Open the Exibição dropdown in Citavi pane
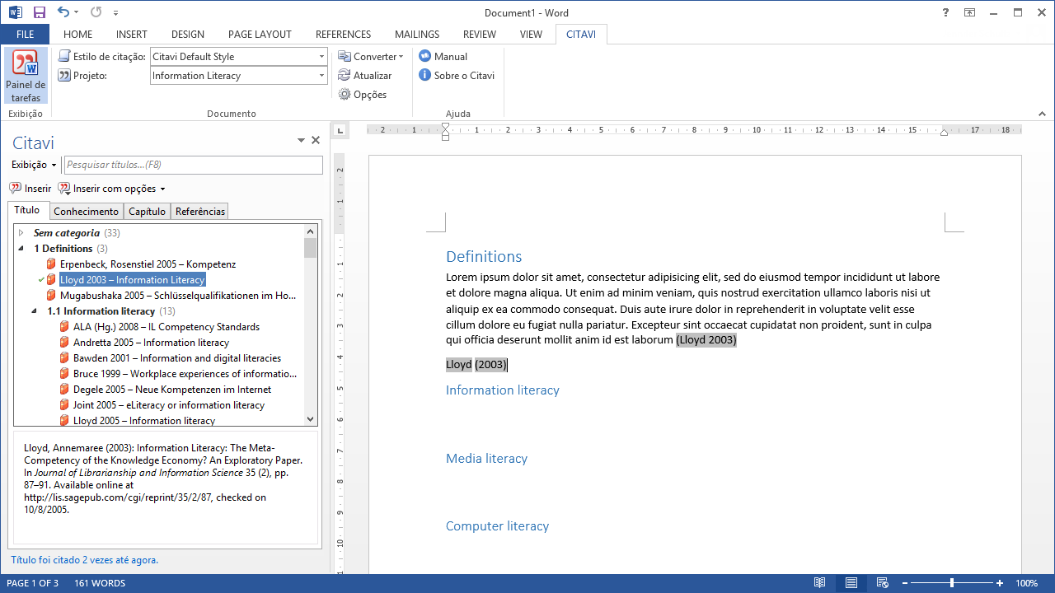 (x=34, y=166)
